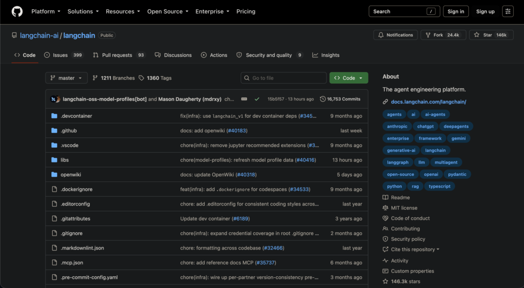
Task: Open the Enterprise dropdown menu
Action: point(212,11)
